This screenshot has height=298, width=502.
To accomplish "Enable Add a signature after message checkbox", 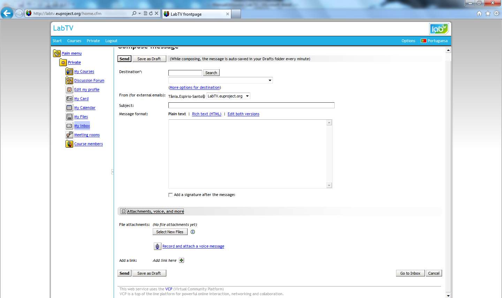I will coord(170,195).
